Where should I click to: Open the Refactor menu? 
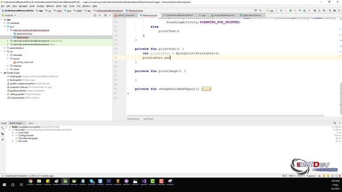click(x=50, y=6)
